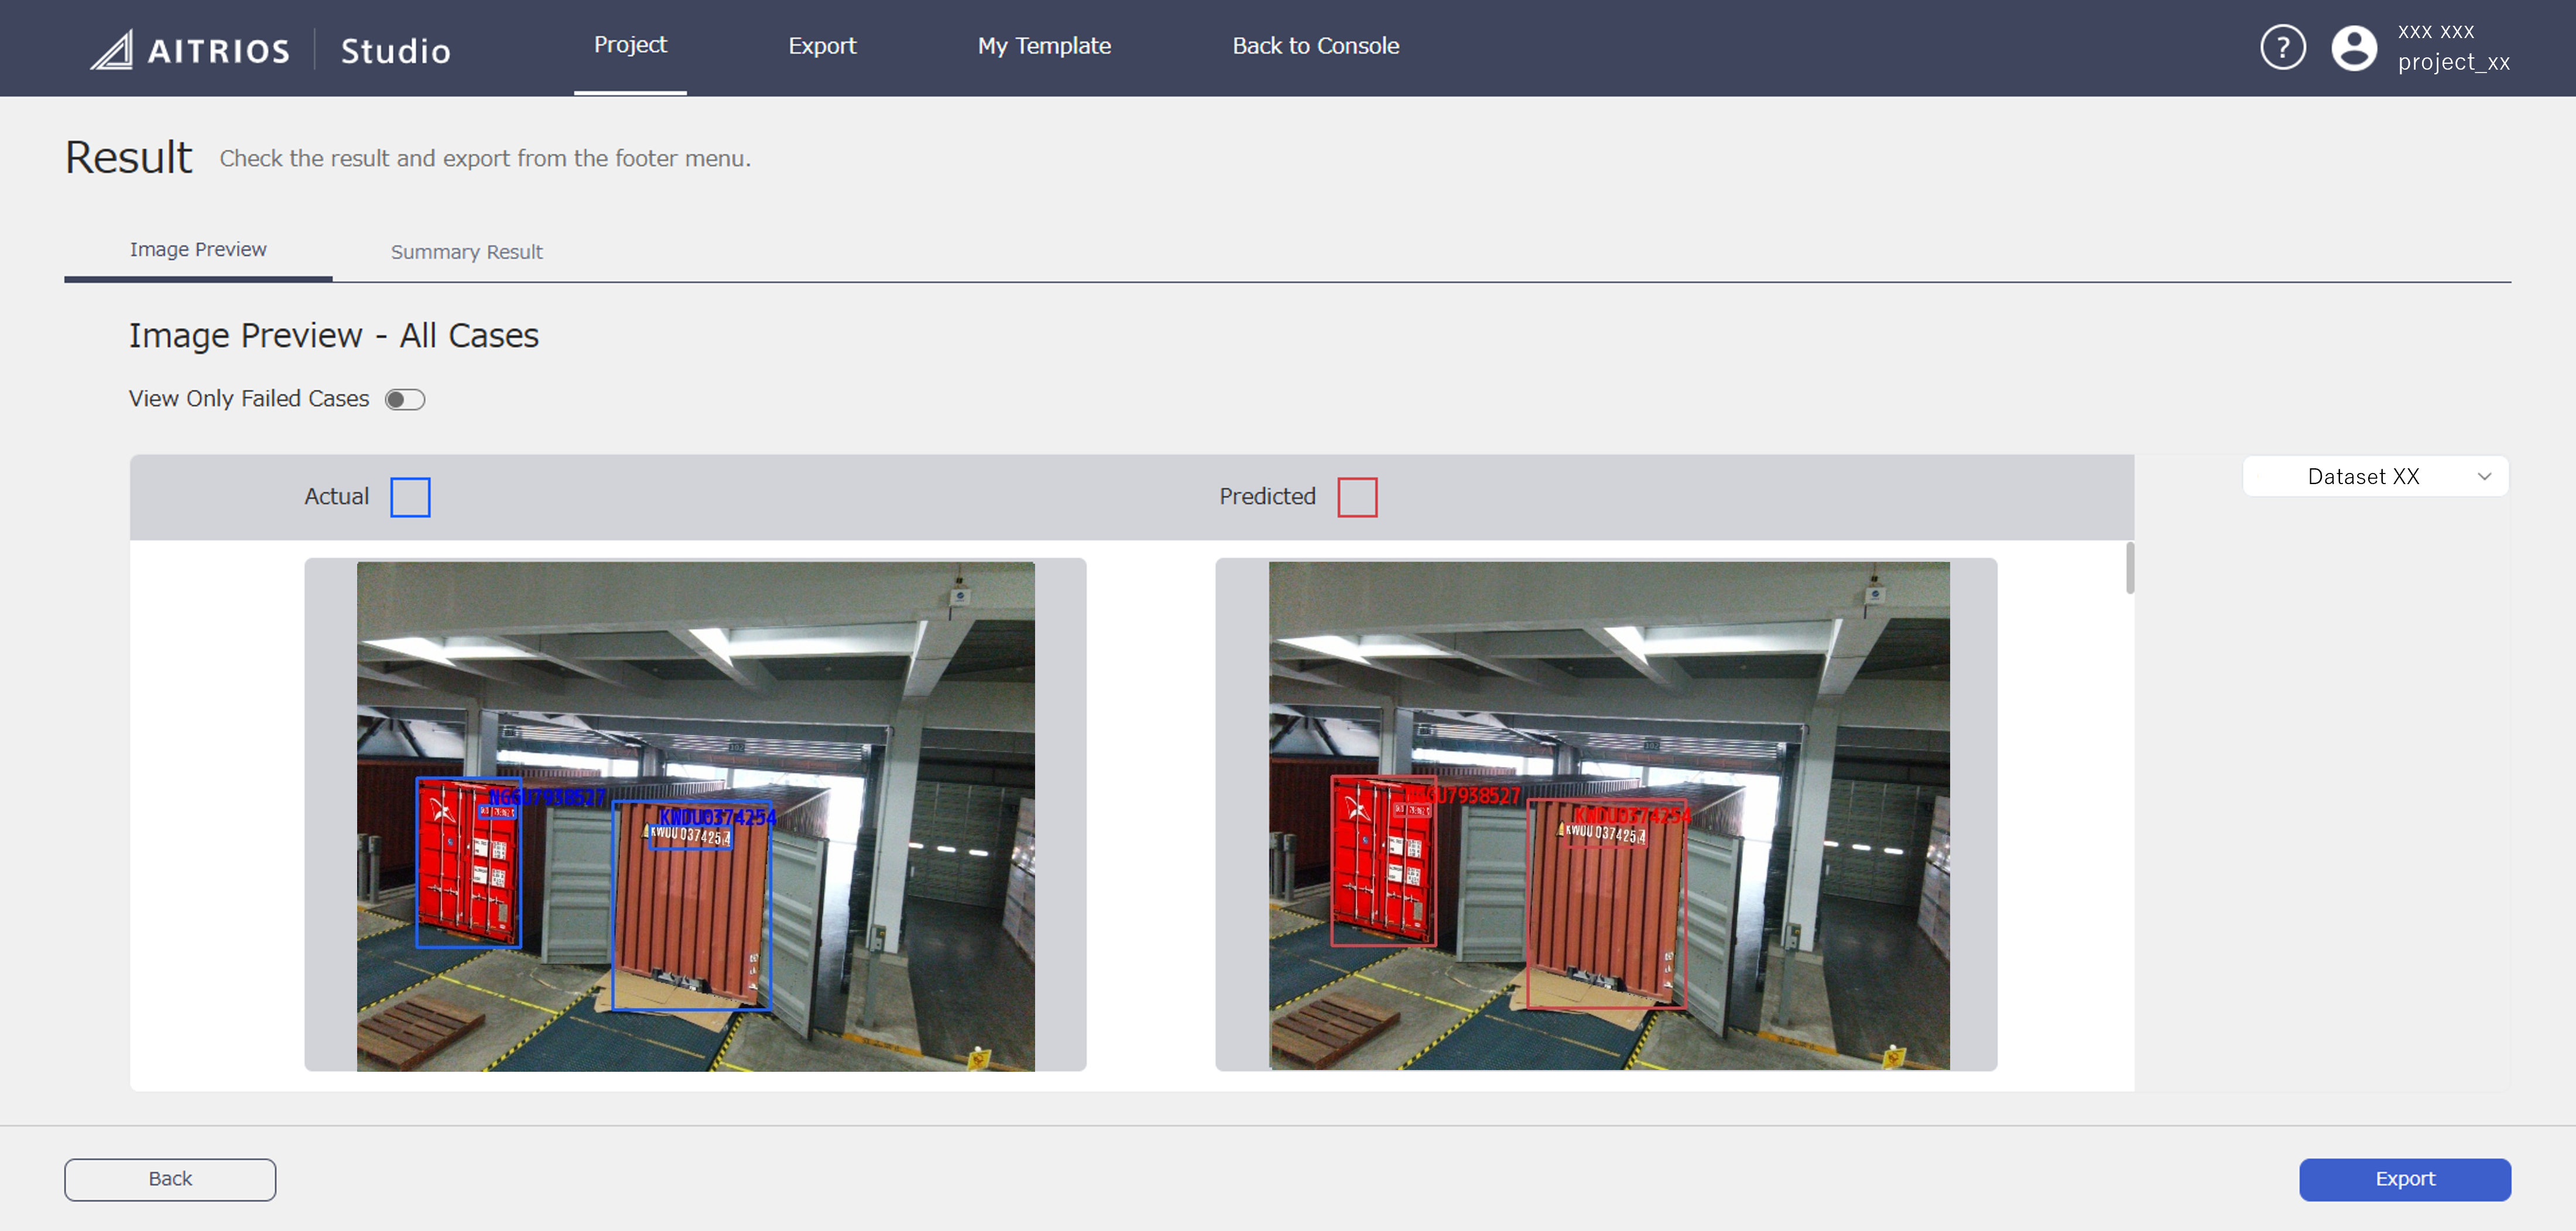Click the blue Export button

[2404, 1179]
